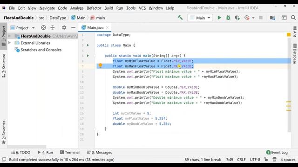The image size is (298, 167).
Task: Open the Event Log
Action: [277, 153]
